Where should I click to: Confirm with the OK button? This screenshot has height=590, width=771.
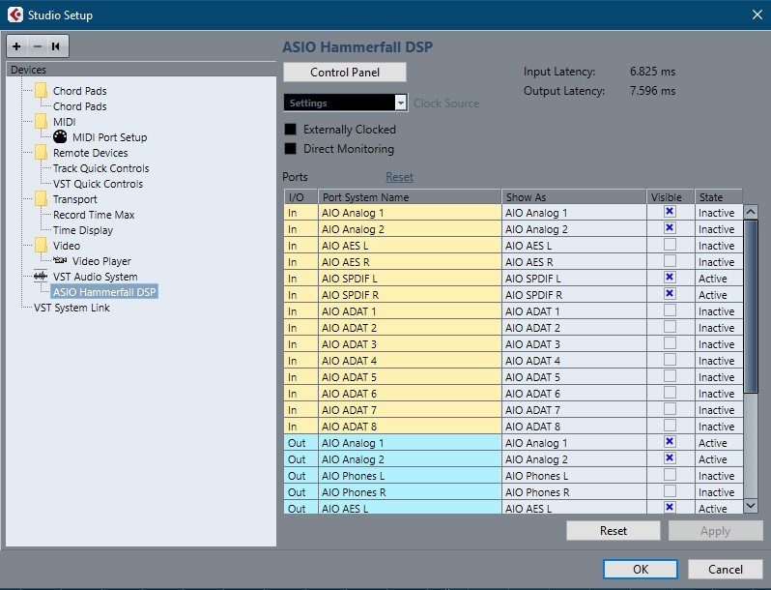click(641, 570)
